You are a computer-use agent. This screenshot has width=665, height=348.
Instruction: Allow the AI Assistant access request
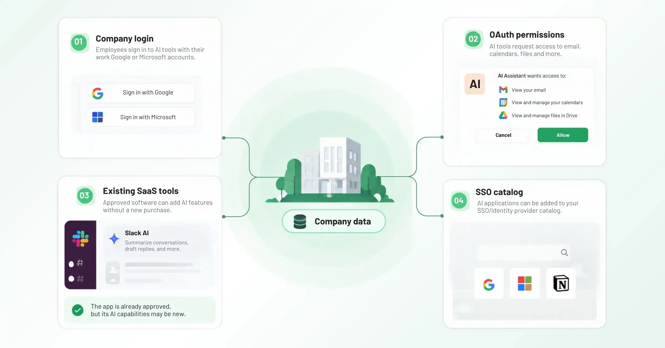(563, 135)
